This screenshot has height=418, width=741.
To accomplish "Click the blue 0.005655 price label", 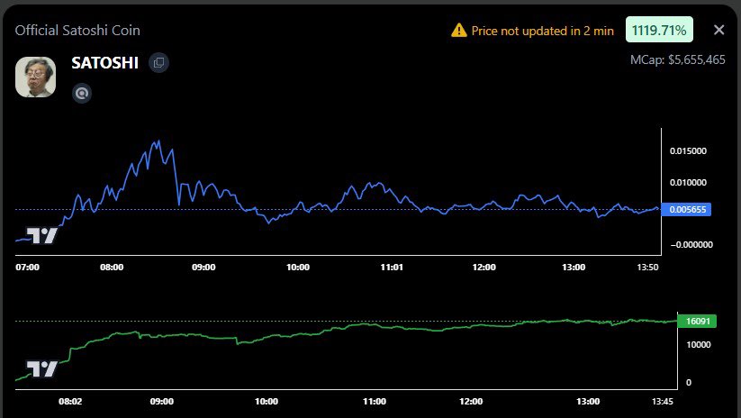I will [x=686, y=210].
